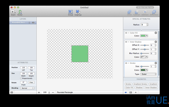The image size is (169, 107).
Task: Add Color Fill from Favorites
Action: 129,88
